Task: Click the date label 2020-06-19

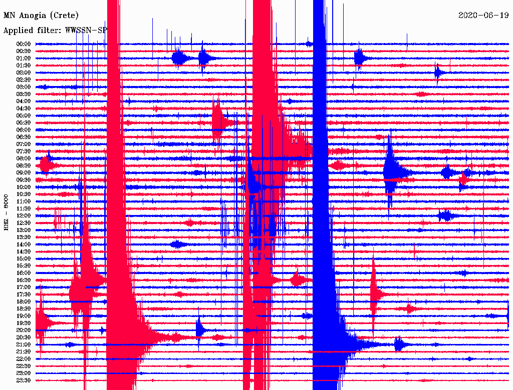Action: (483, 15)
